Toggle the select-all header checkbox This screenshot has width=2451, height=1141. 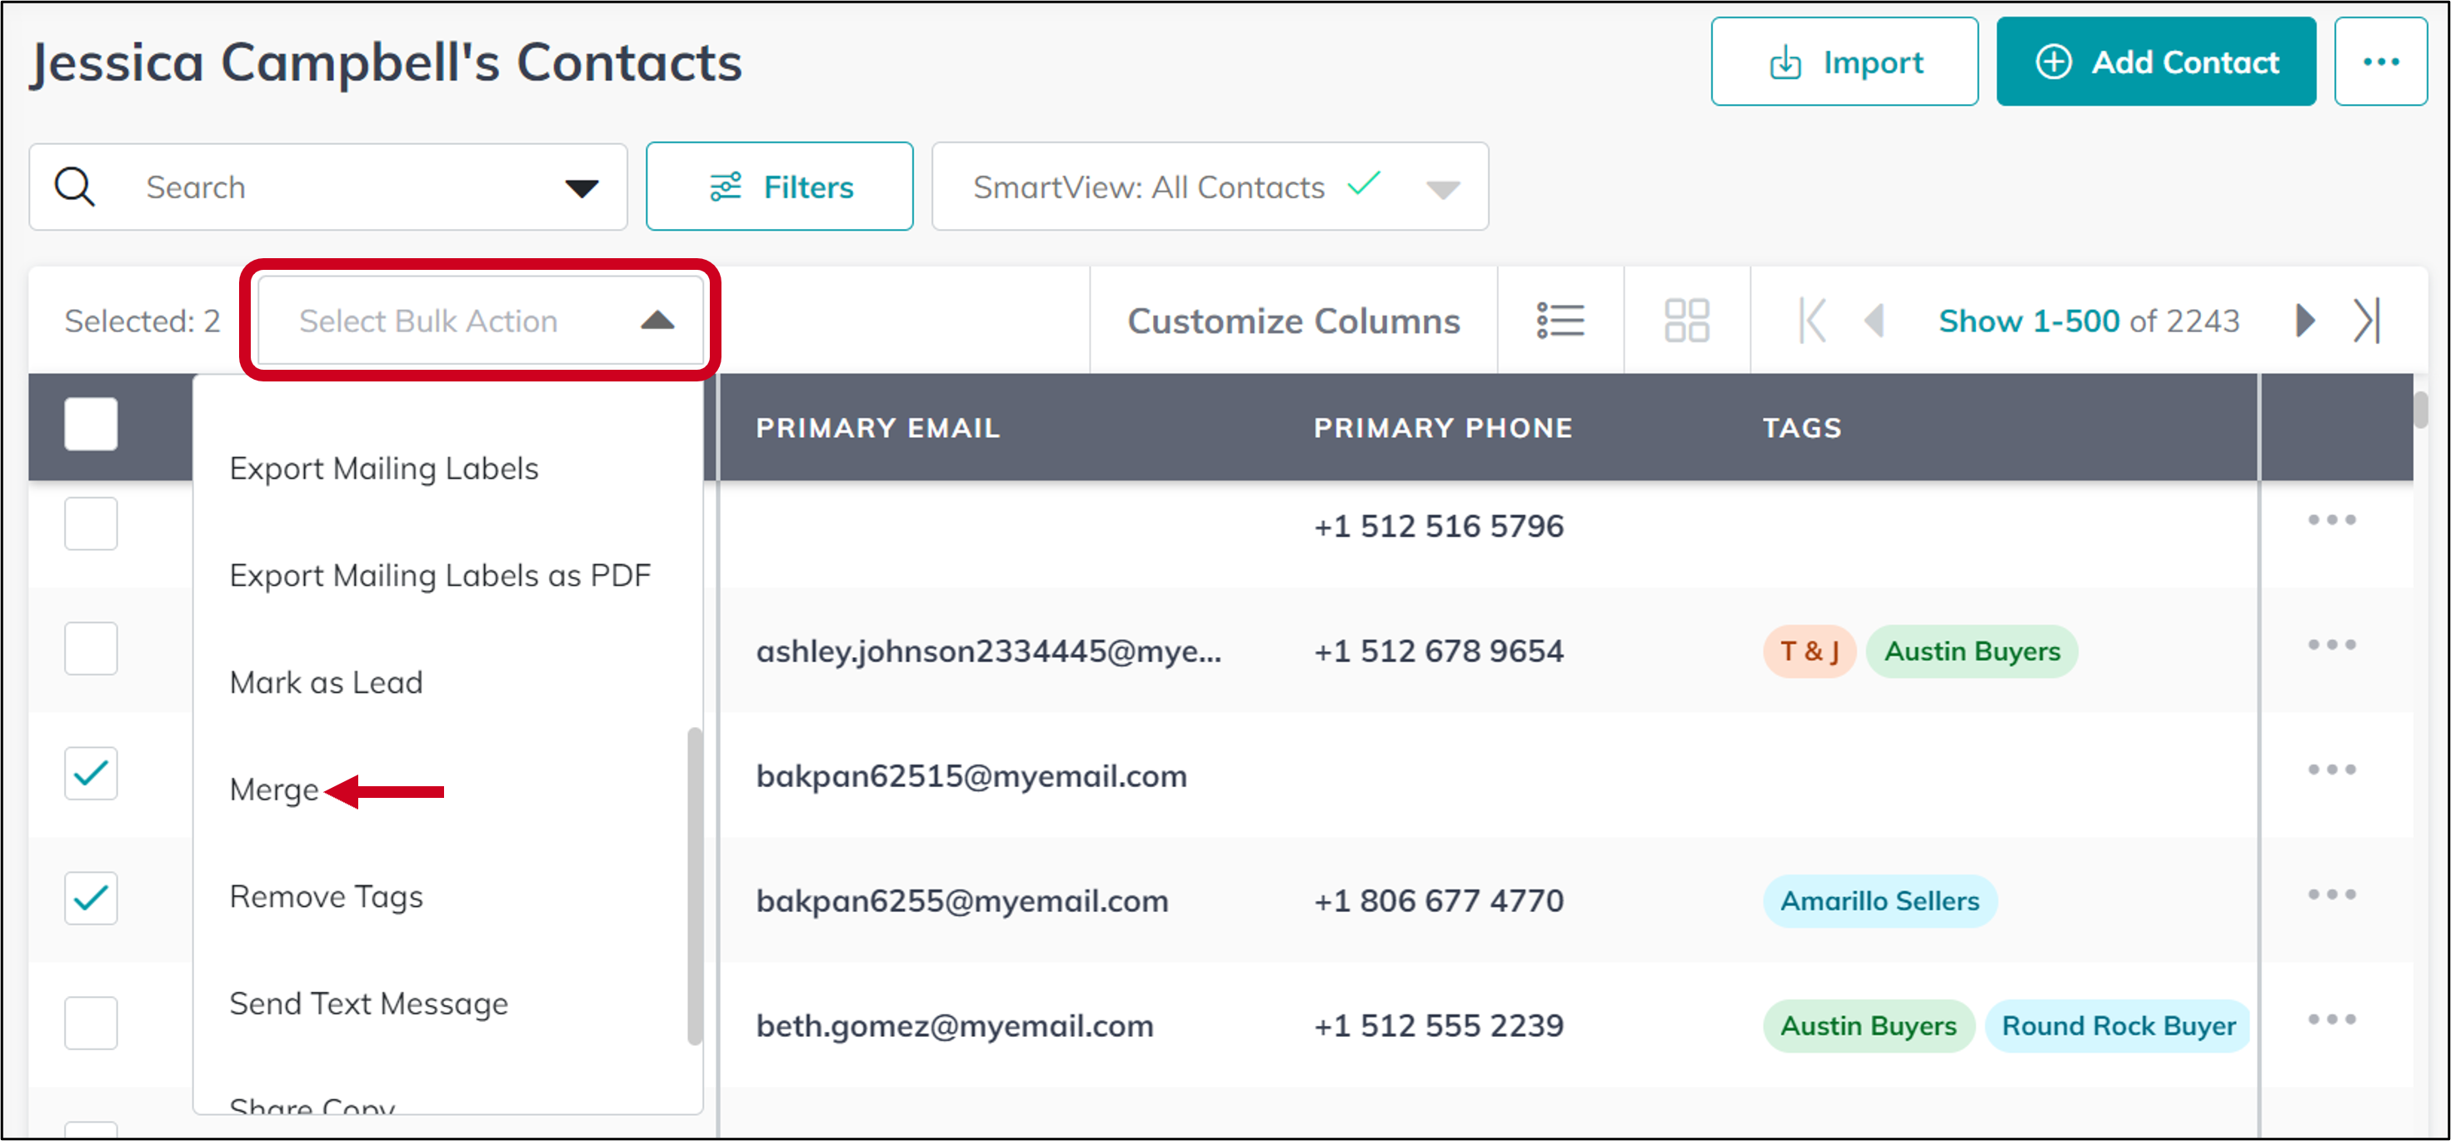pos(92,424)
